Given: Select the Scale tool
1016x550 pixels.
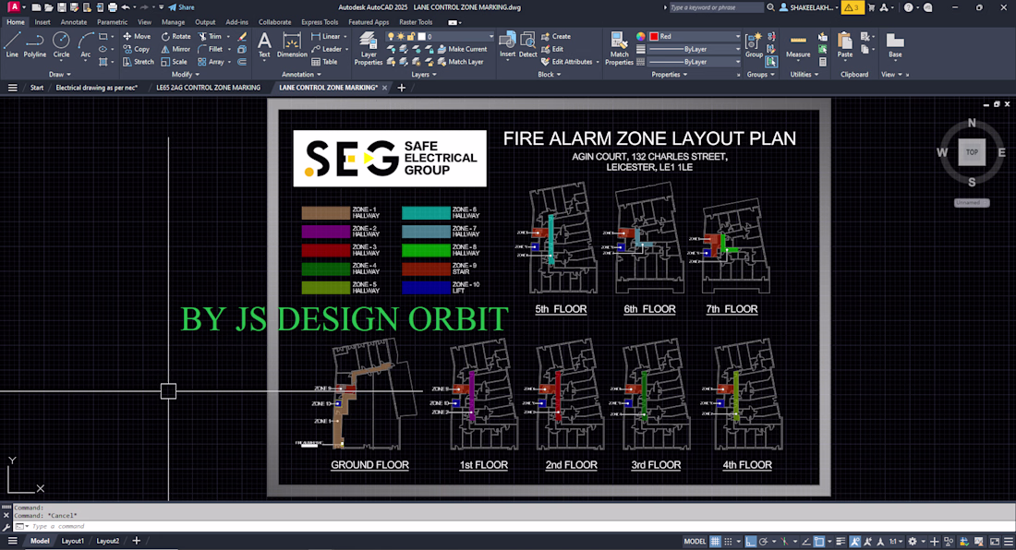Looking at the screenshot, I should (x=174, y=62).
